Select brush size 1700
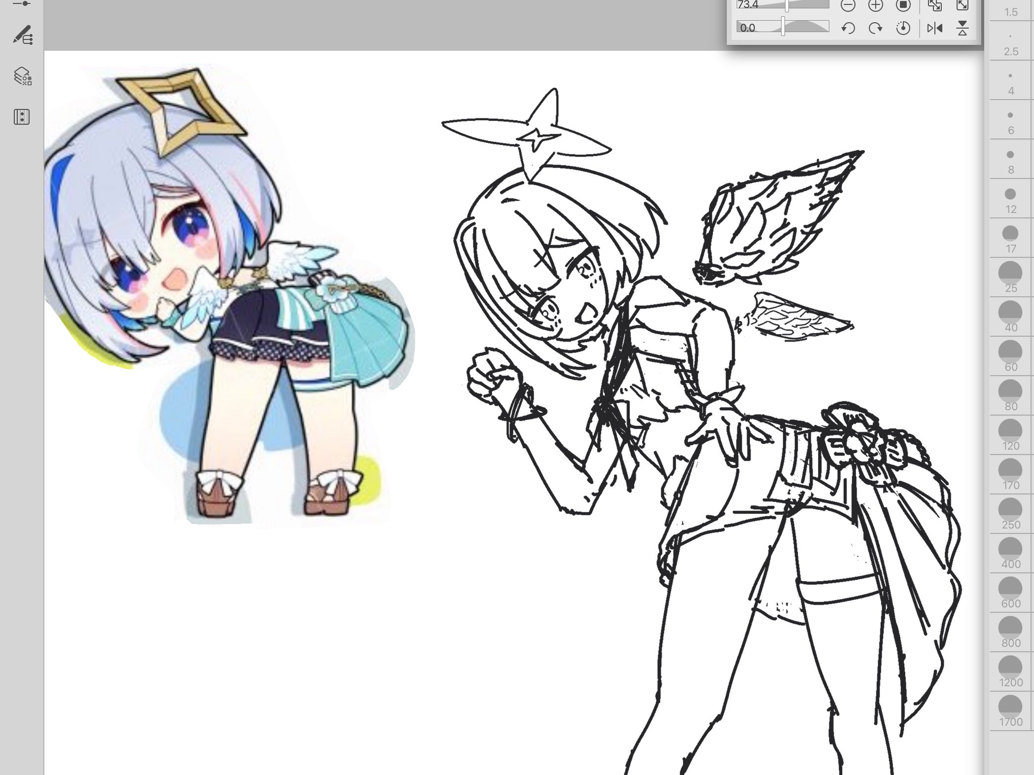Screen dimensions: 1034x775 pos(1011,712)
